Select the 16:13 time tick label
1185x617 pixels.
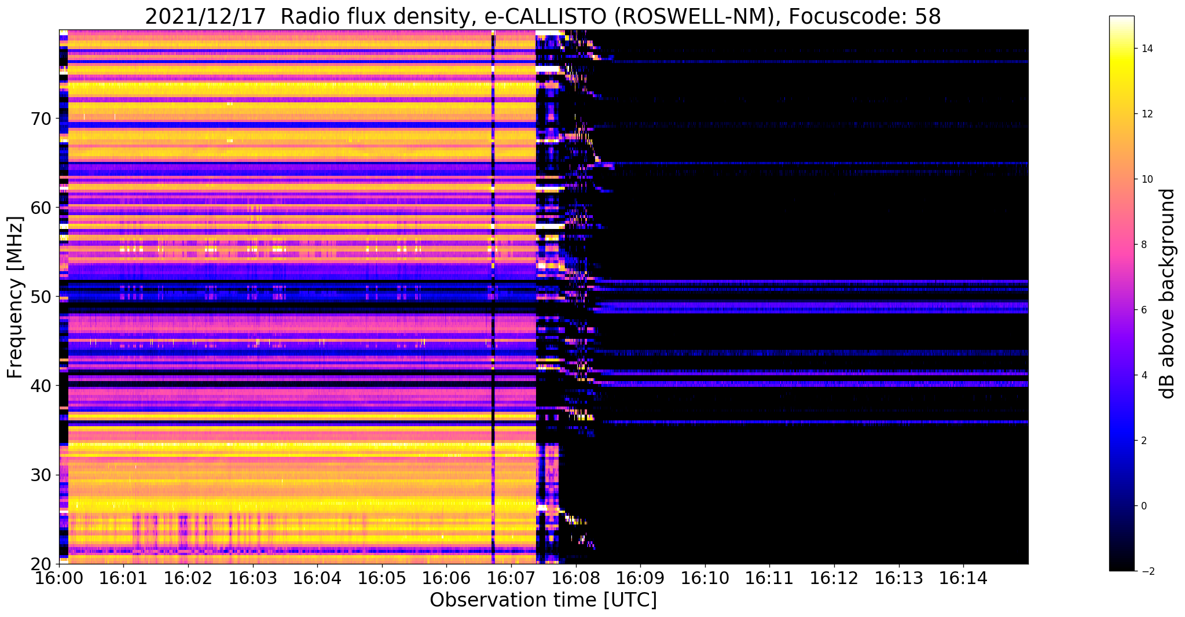coord(899,578)
